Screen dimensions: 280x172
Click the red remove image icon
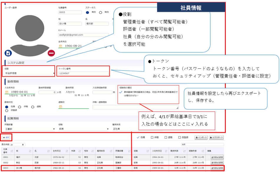point(51,53)
